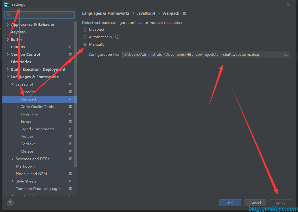Select Meteor tree item
Screen dimensions: 298x212
point(27,151)
